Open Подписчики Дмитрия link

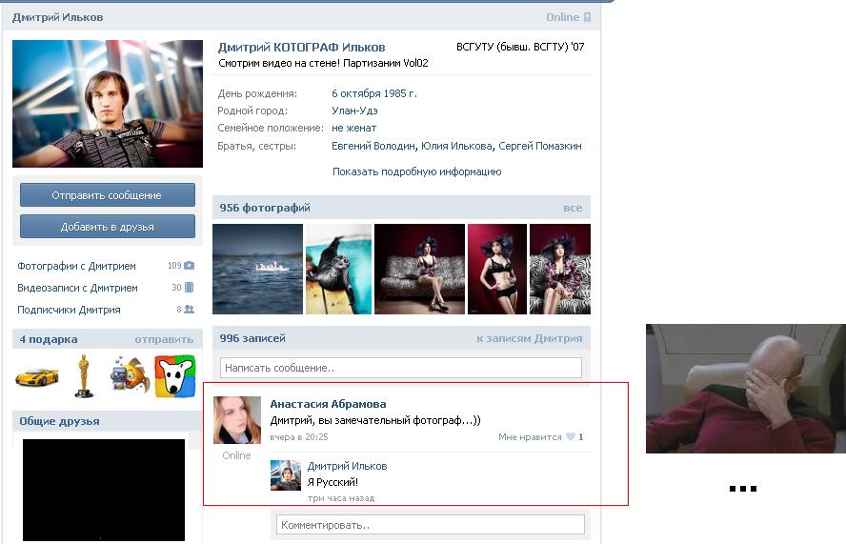coord(69,310)
